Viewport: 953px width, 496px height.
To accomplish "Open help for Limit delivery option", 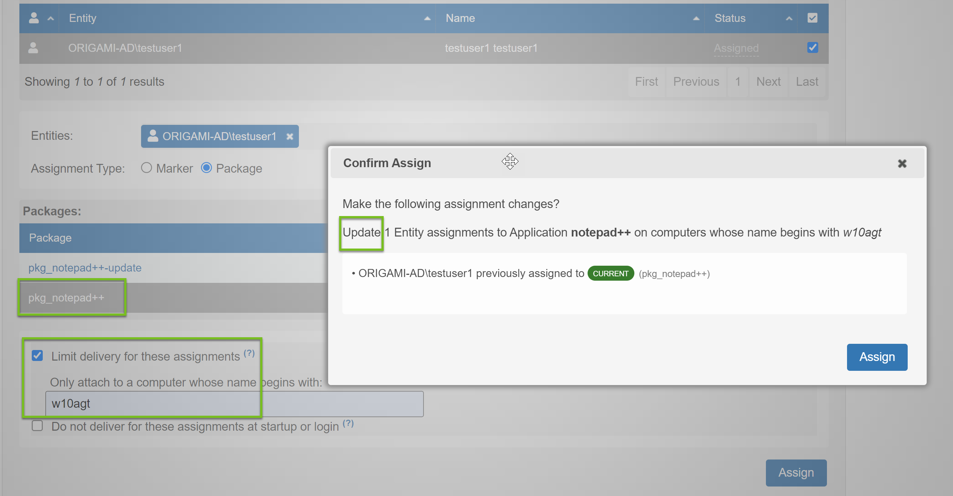I will click(249, 353).
